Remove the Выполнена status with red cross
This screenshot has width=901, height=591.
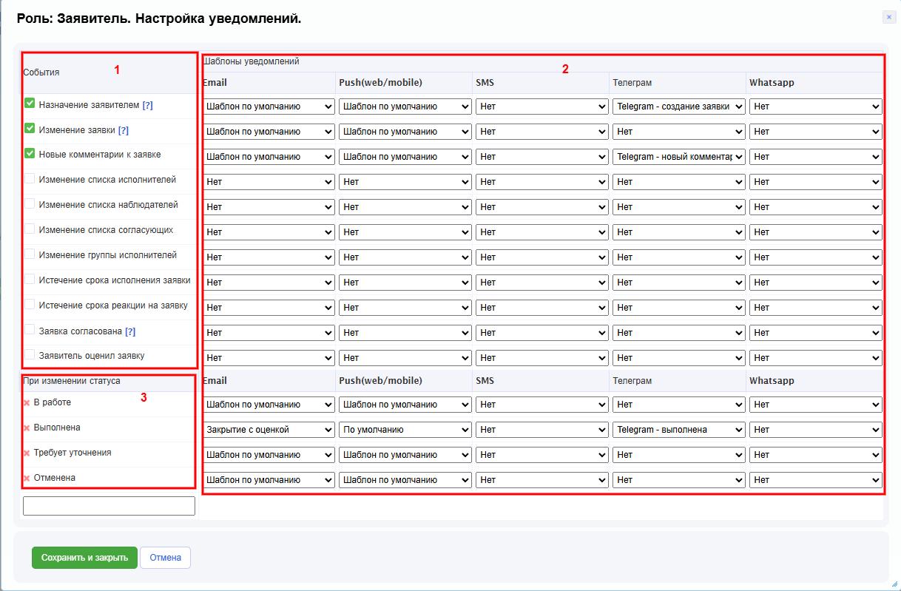(x=27, y=428)
